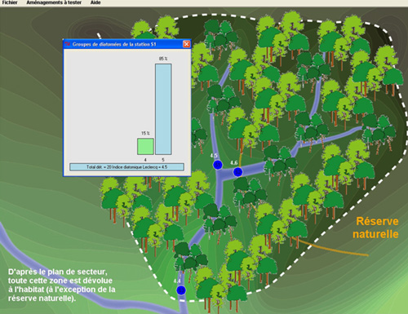Click the red app icon in dialog title
408x314 pixels.
[x=68, y=44]
